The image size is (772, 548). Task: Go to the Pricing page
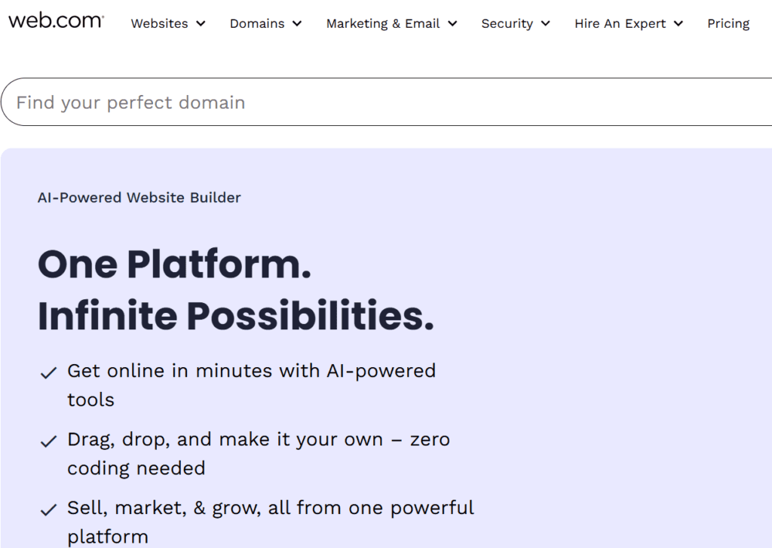point(728,23)
